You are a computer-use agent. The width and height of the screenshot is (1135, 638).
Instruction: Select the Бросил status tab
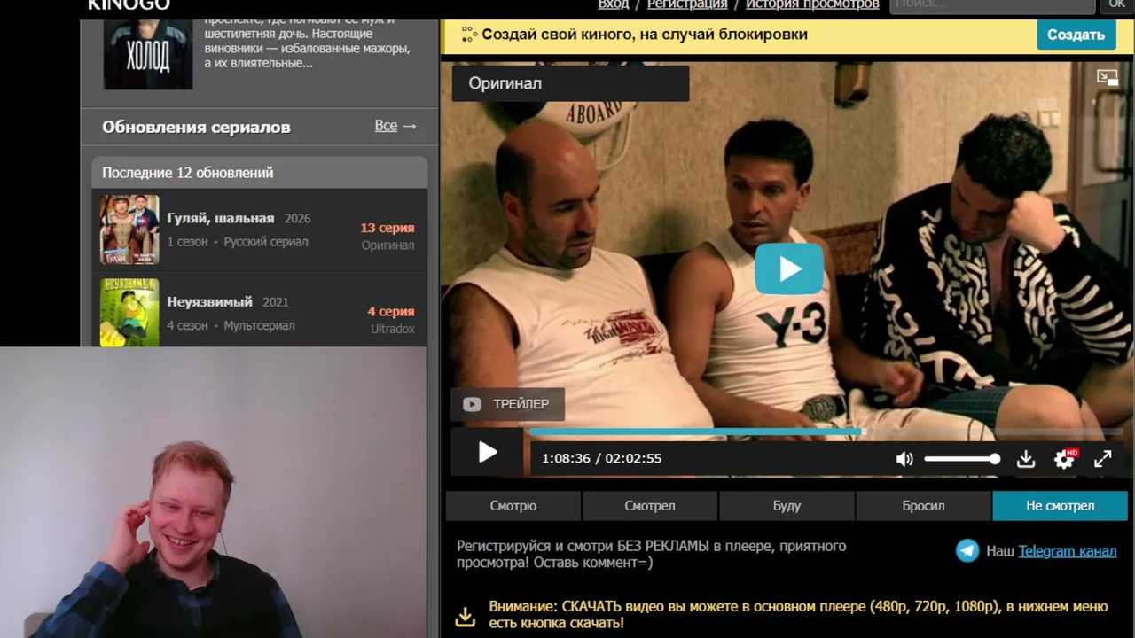point(923,506)
